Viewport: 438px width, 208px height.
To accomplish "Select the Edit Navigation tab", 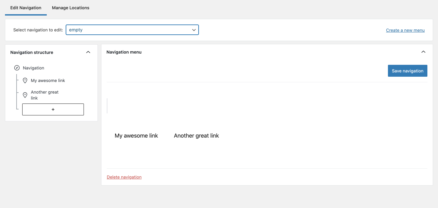I will coord(26,8).
